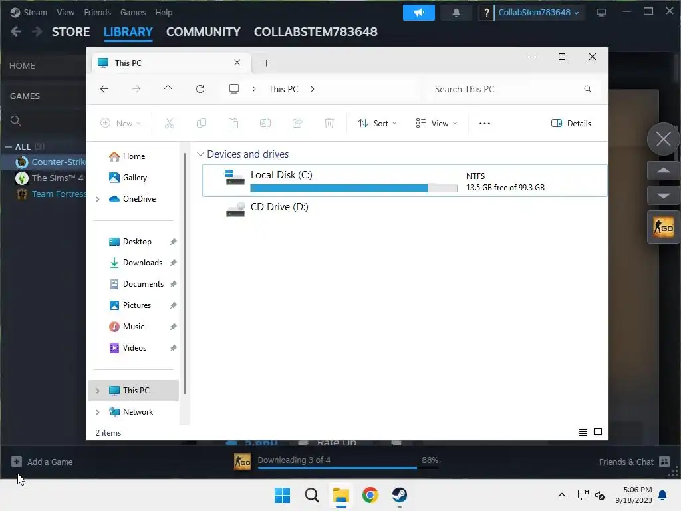Open CollabStem783648 account dropdown

tap(538, 13)
